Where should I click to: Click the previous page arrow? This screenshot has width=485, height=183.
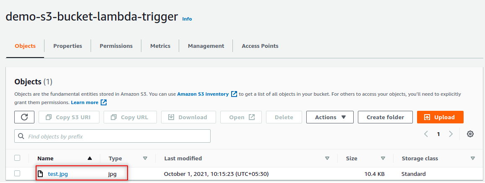tap(426, 134)
